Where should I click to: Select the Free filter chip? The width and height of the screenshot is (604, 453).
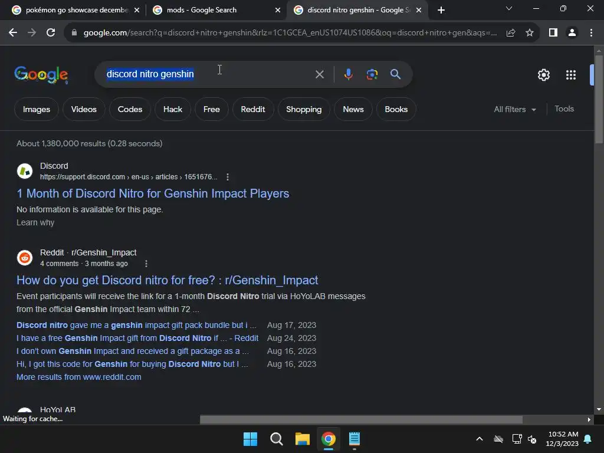[212, 109]
